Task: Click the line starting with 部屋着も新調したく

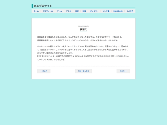Action: (x=78, y=40)
